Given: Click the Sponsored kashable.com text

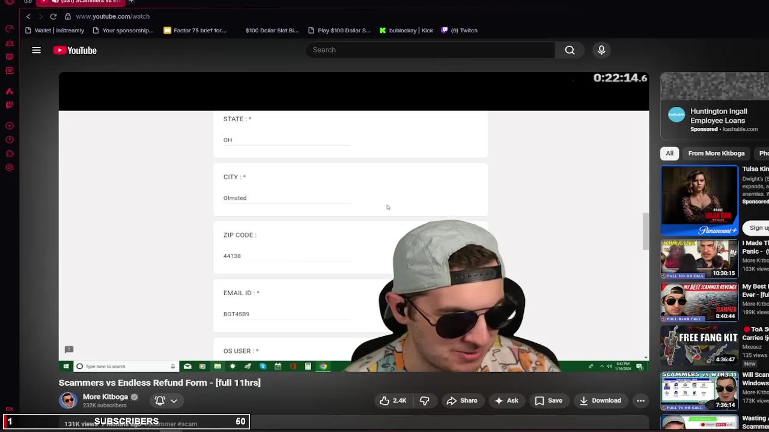Looking at the screenshot, I should 724,129.
